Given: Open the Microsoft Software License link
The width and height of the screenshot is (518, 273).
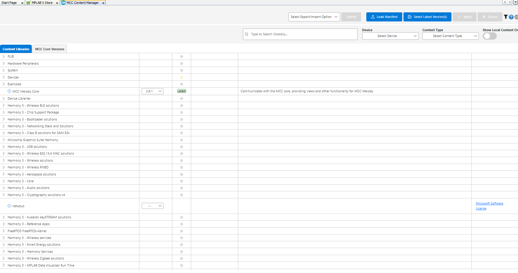Looking at the screenshot, I should click(x=489, y=206).
